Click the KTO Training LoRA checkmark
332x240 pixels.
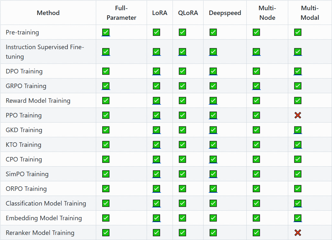(x=157, y=145)
